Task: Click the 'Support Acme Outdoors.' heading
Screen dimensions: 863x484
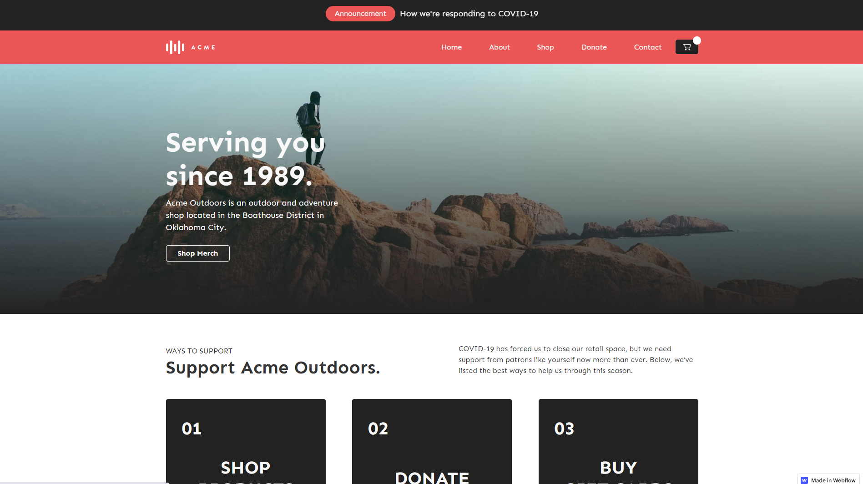Action: point(273,368)
